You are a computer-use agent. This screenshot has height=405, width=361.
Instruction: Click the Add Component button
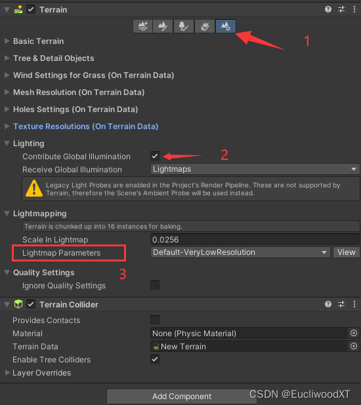[182, 396]
